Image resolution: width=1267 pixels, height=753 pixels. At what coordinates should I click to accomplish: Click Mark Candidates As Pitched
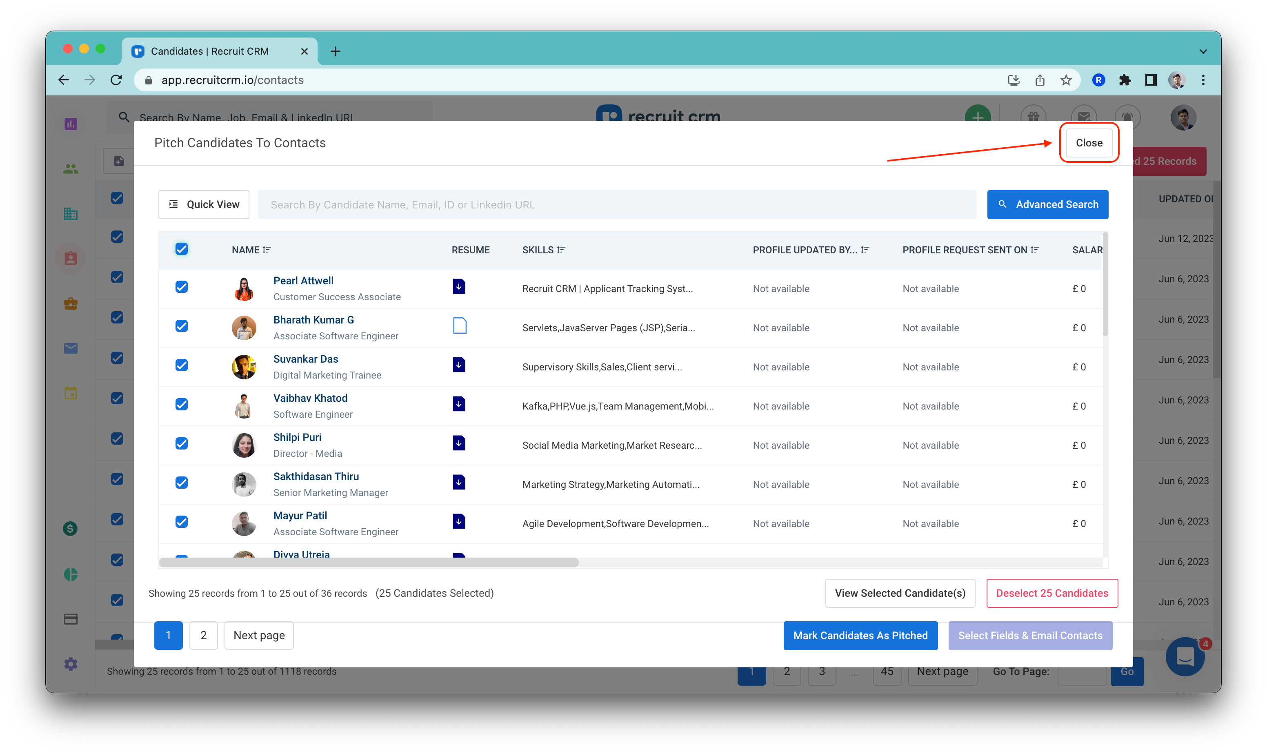point(860,635)
